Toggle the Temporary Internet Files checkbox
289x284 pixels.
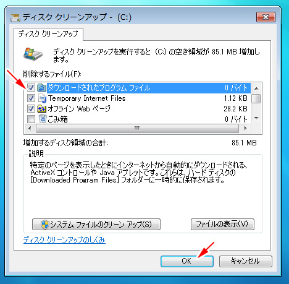[x=31, y=98]
